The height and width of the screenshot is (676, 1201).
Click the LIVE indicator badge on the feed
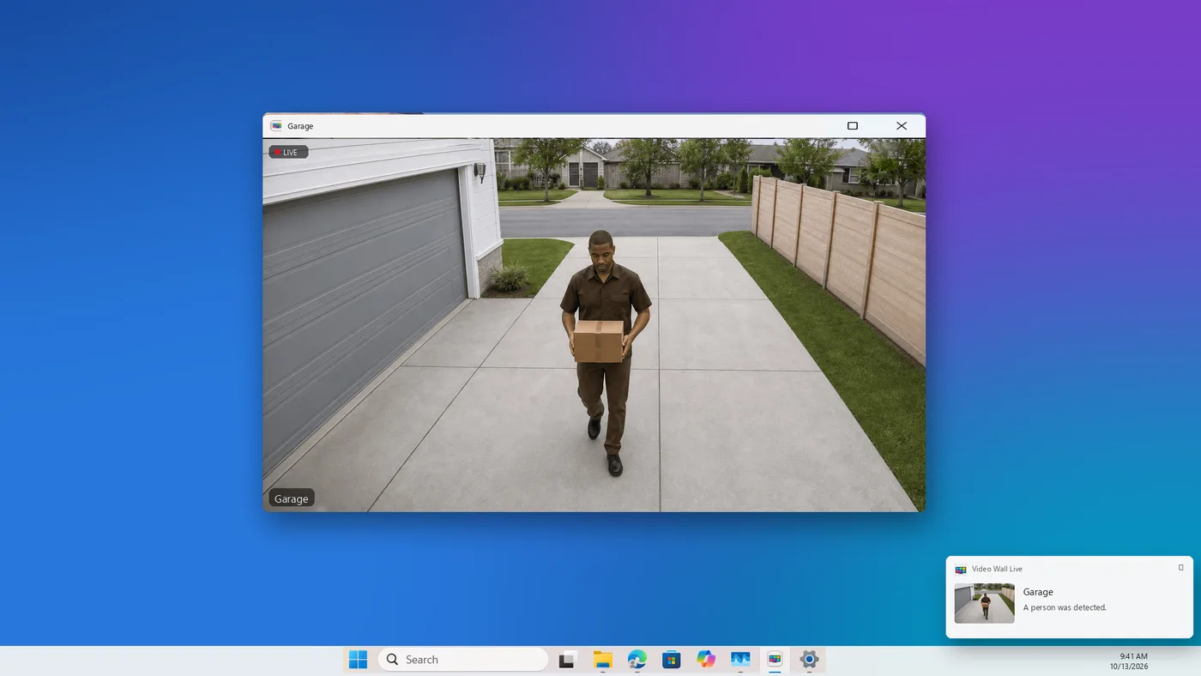tap(288, 153)
